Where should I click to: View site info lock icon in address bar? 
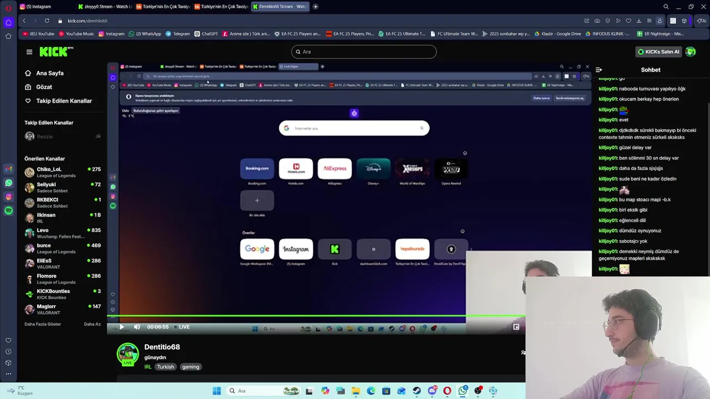[60, 21]
